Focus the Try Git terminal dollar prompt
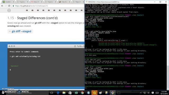This screenshot has width=169, height=95. pyautogui.click(x=10, y=70)
